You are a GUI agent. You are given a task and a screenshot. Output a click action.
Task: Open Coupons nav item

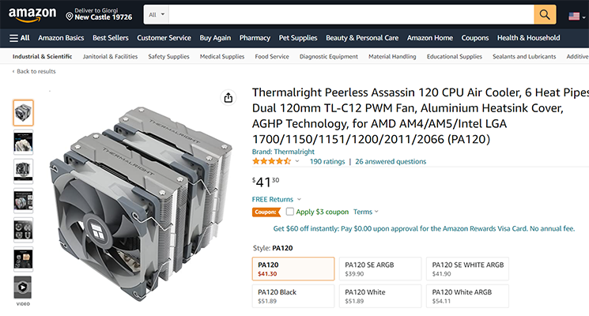pos(475,38)
